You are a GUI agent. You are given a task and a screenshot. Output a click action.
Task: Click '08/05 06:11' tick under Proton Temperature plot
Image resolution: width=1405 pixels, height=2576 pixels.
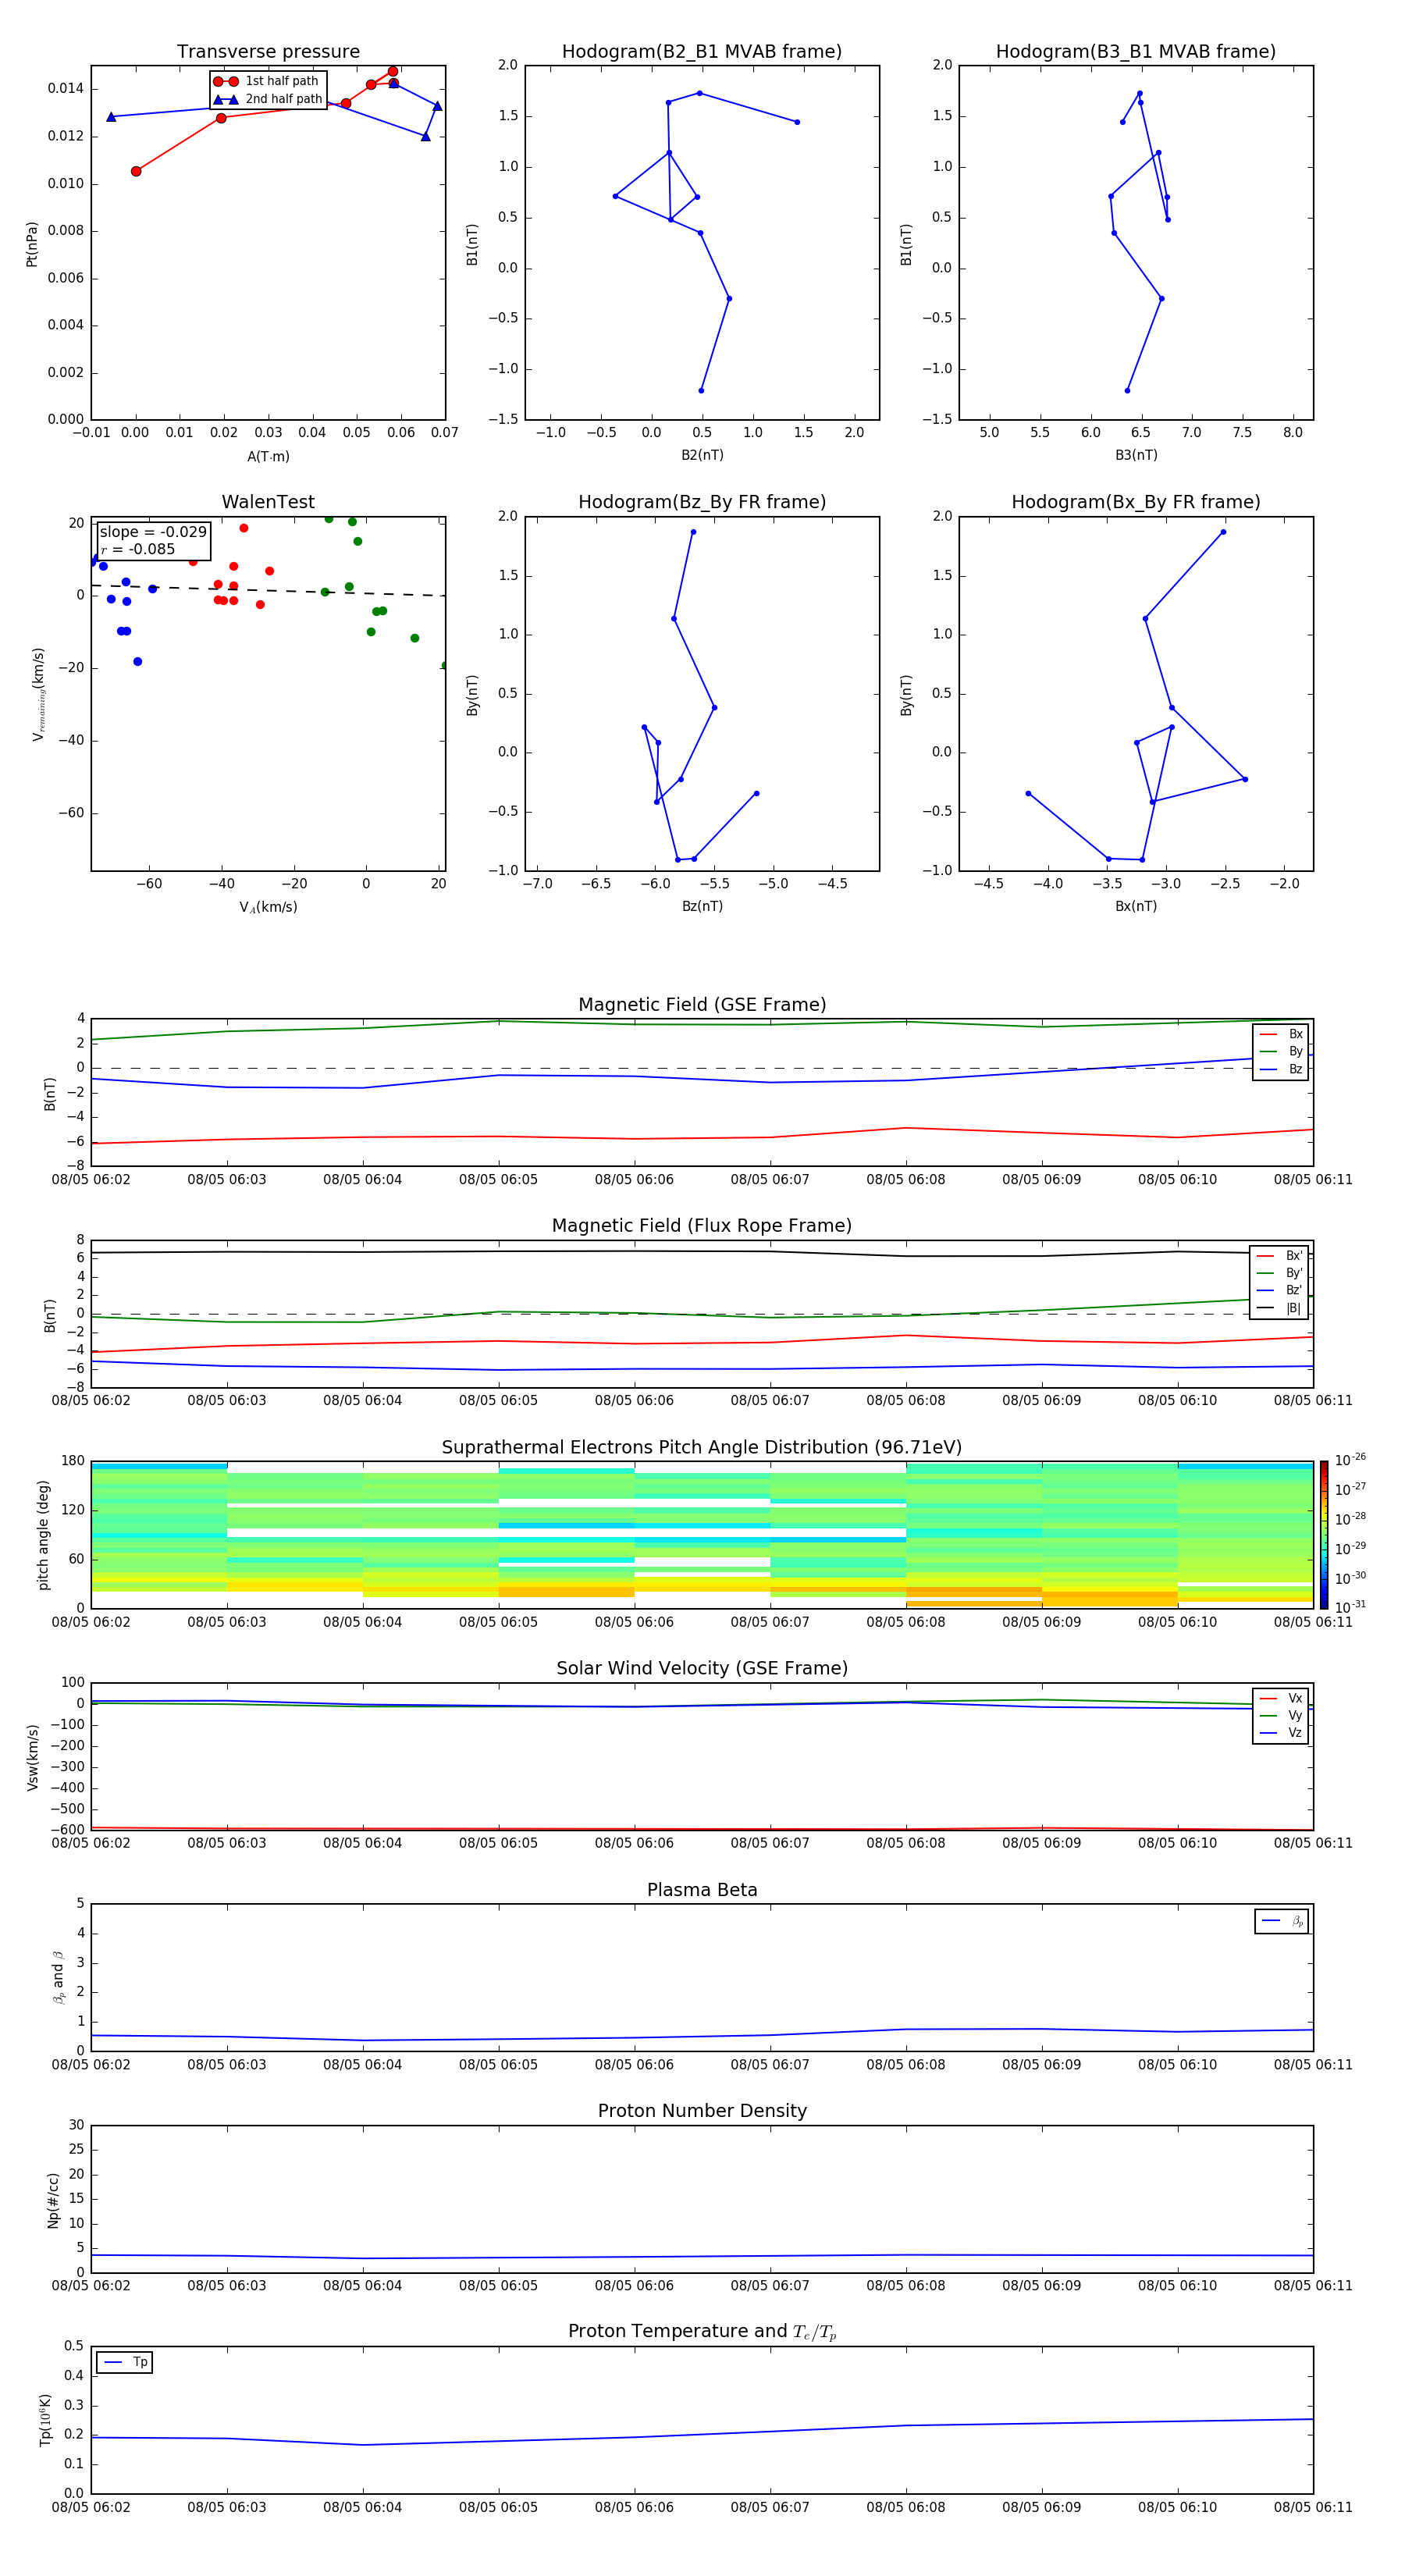click(x=1313, y=2507)
